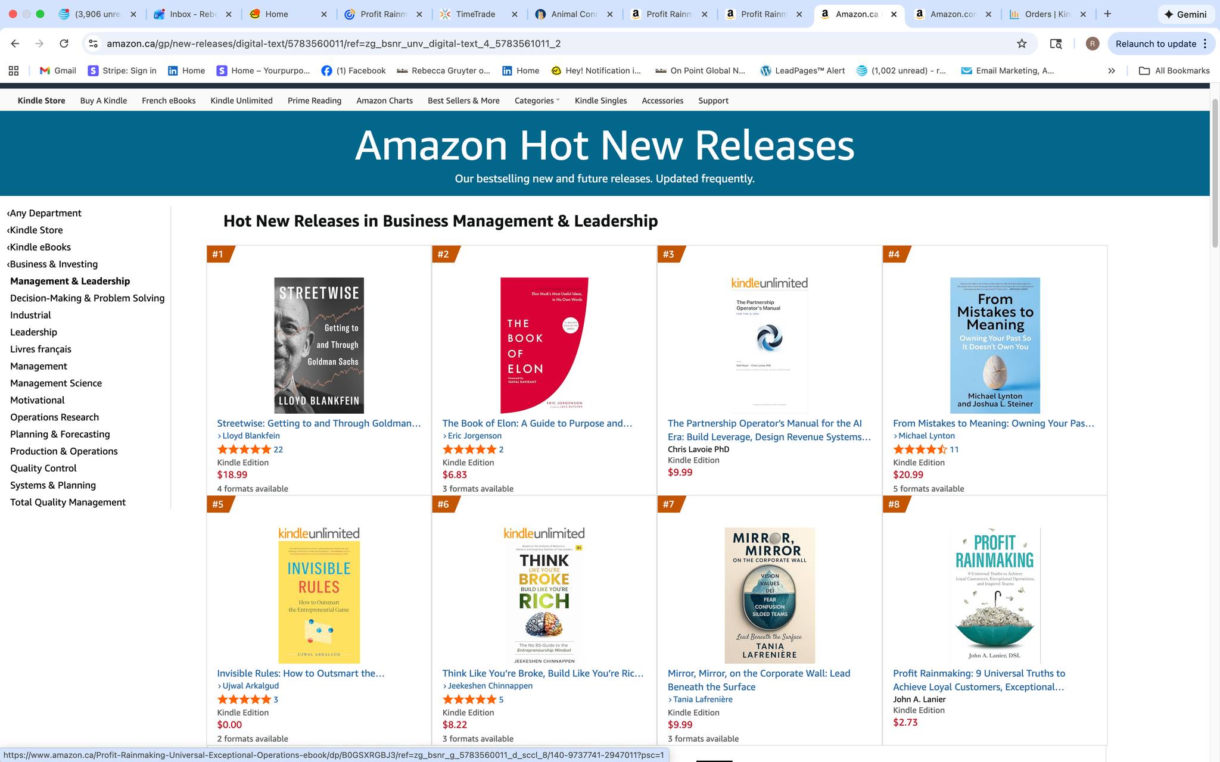Open the Streetwise book title link

click(x=319, y=423)
